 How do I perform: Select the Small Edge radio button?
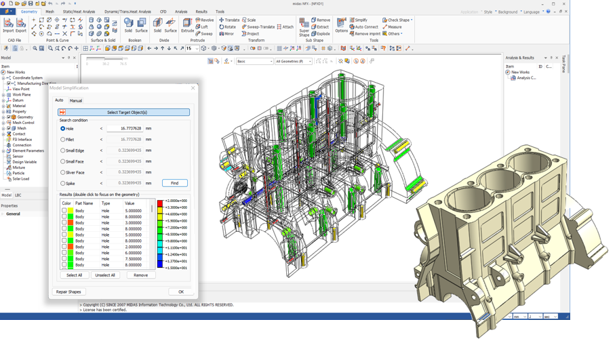coord(63,150)
